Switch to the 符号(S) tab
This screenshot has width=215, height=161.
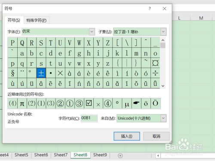click(x=14, y=20)
